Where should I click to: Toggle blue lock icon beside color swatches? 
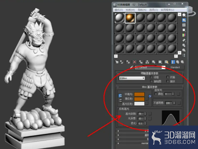(150, 96)
